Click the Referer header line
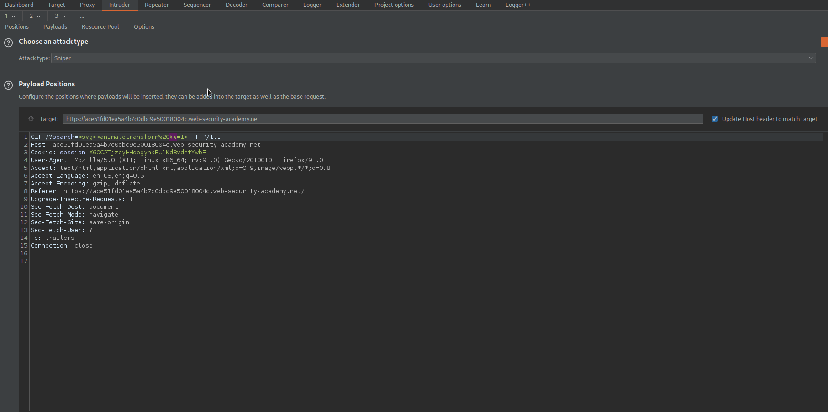The image size is (828, 412). coord(168,191)
